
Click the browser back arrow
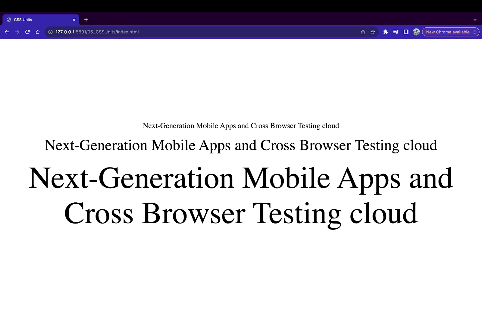coord(7,32)
